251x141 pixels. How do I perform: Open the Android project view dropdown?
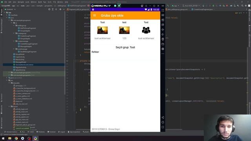[x=11, y=9]
